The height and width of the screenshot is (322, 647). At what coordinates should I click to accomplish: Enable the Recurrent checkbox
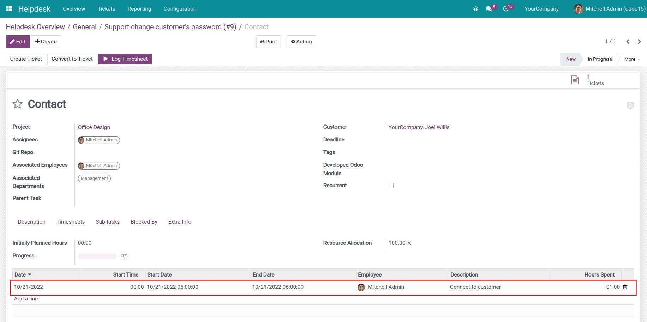[391, 186]
